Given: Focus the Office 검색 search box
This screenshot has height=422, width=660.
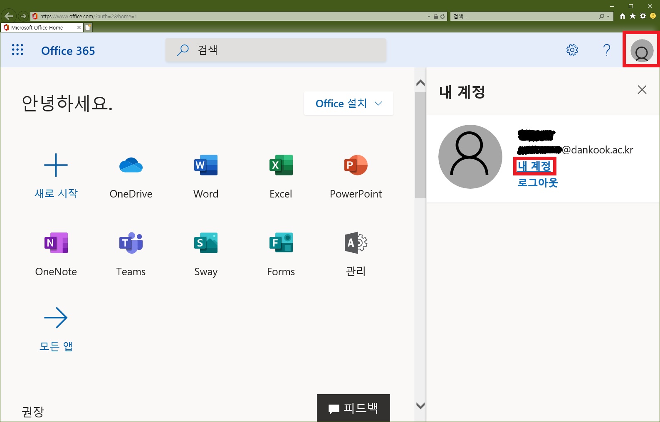Looking at the screenshot, I should (276, 50).
